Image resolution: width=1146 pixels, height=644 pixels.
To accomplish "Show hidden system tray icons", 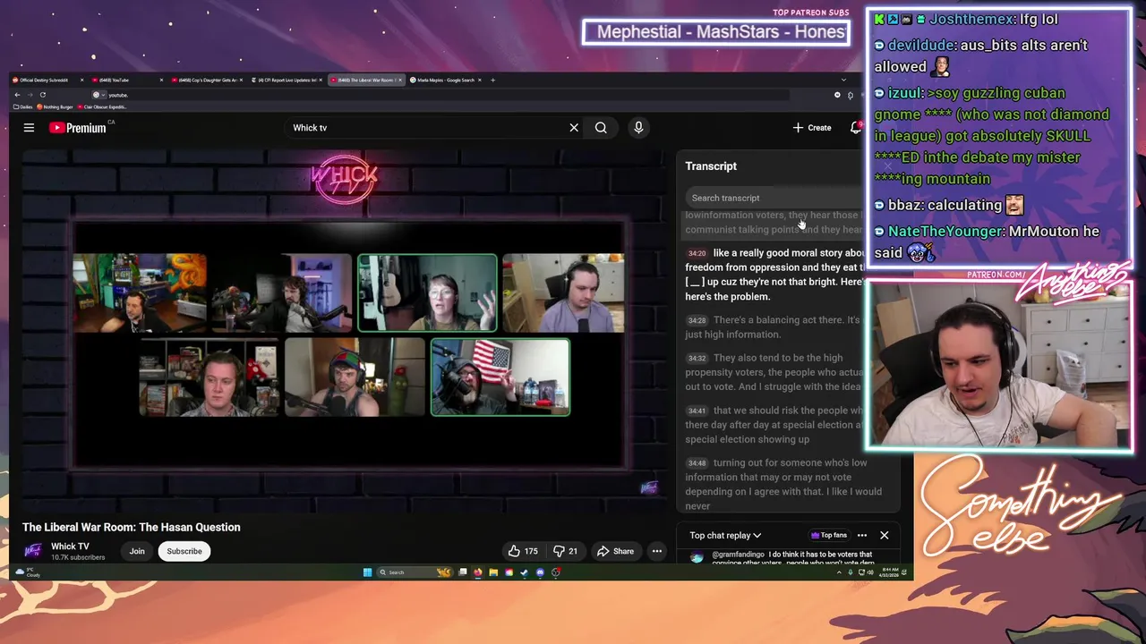I will [x=839, y=572].
